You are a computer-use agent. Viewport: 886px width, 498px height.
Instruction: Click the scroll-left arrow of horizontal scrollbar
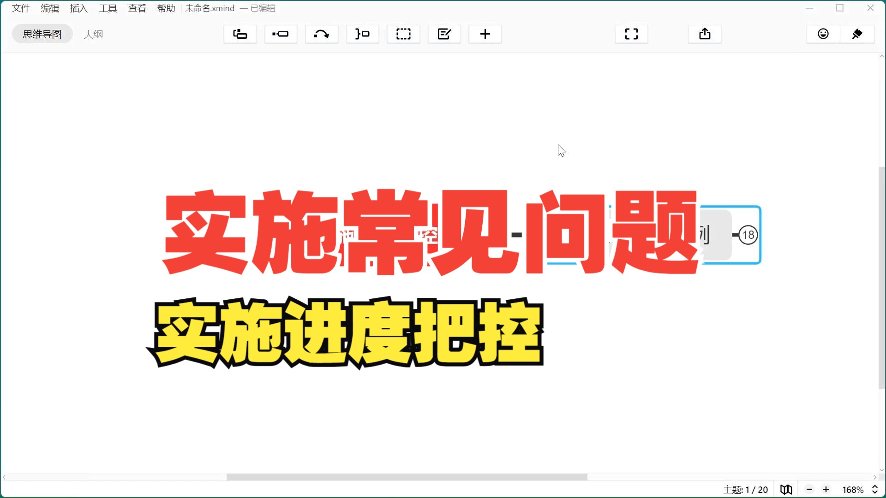click(x=4, y=477)
